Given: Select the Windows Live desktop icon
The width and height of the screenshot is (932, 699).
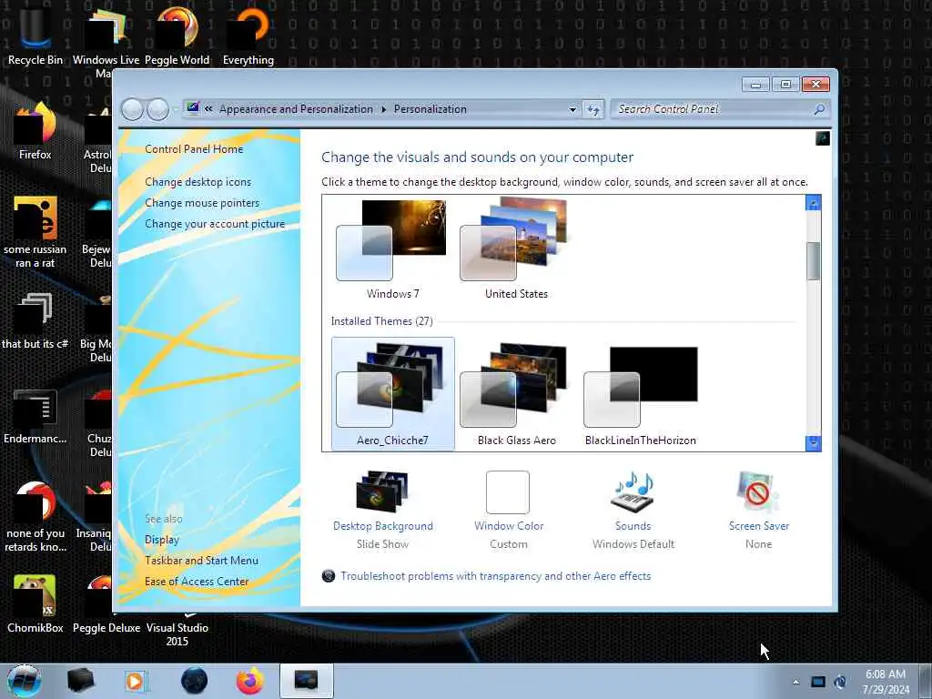Looking at the screenshot, I should coord(106,42).
